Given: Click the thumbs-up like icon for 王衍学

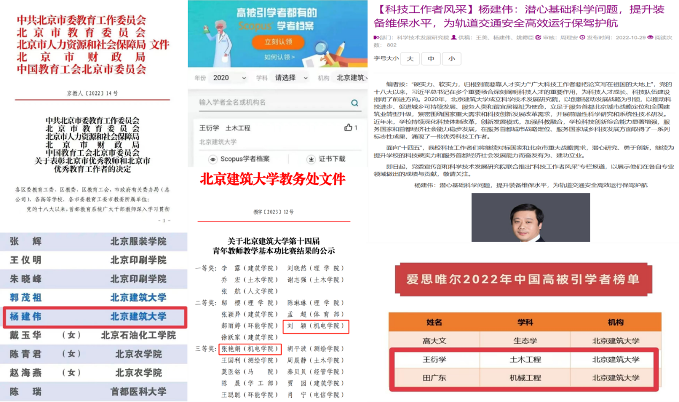Looking at the screenshot, I should [349, 128].
